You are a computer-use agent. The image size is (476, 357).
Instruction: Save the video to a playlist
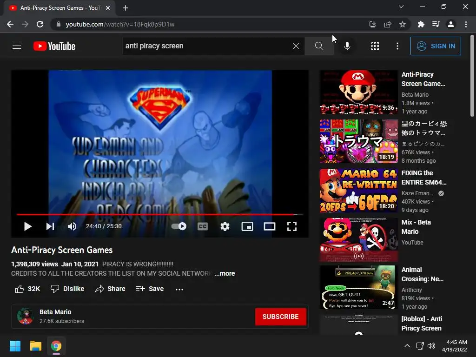click(x=150, y=289)
